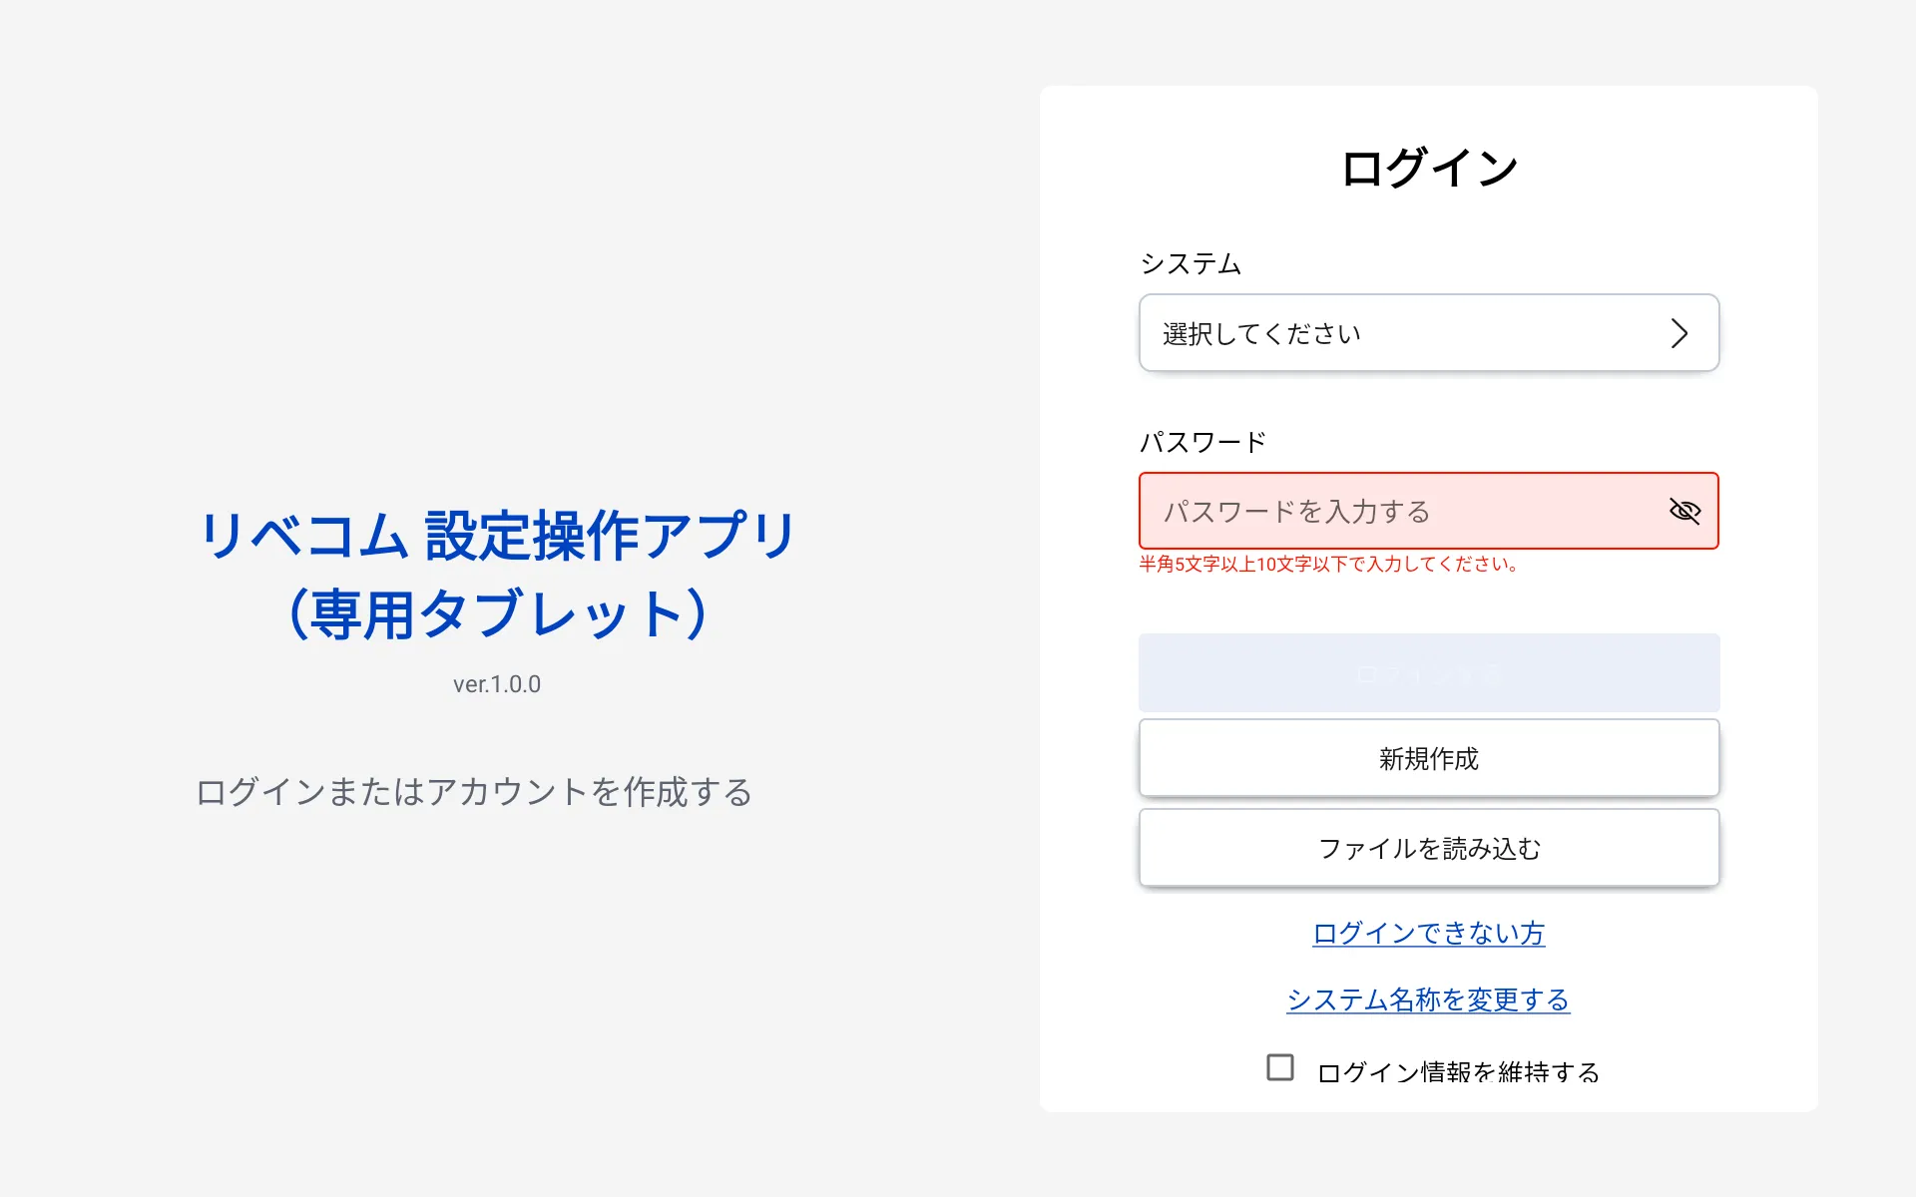This screenshot has width=1916, height=1197.
Task: Click the システム field label
Action: coord(1191,263)
